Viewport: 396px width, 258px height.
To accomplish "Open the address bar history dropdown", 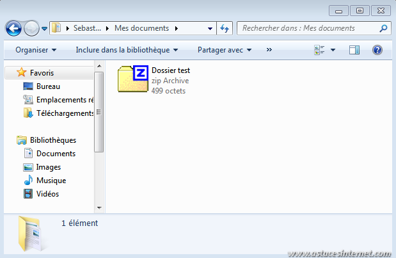I will click(x=210, y=29).
